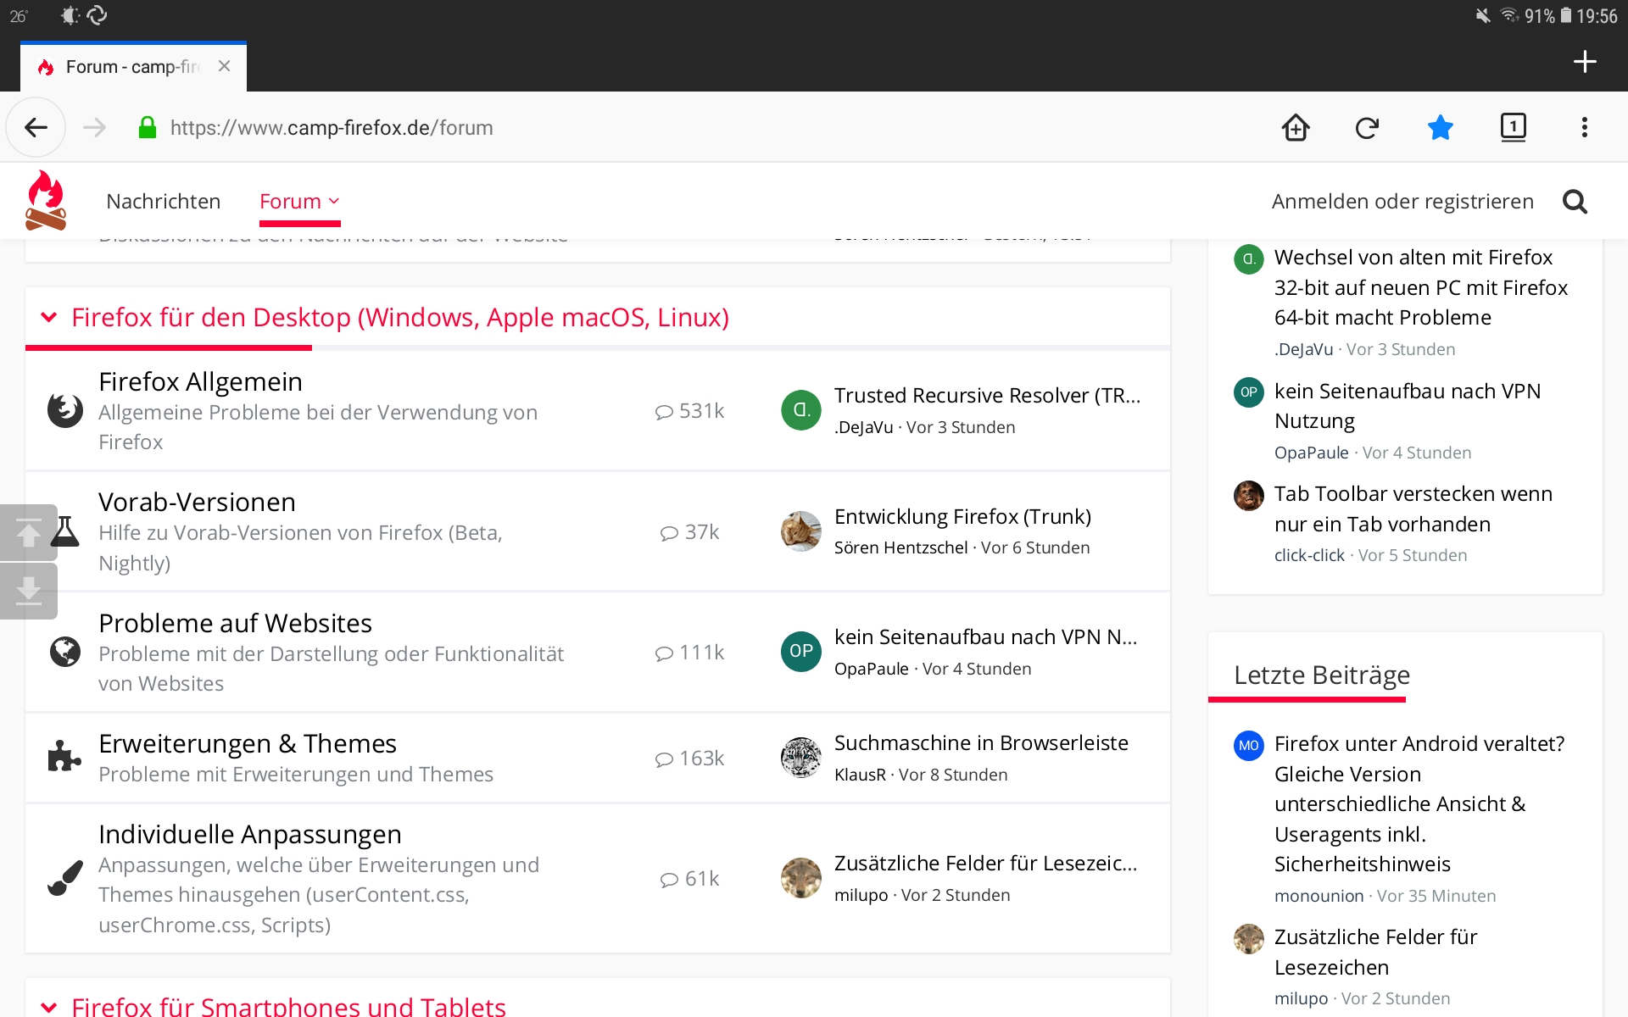Go back with the back arrow

(36, 128)
